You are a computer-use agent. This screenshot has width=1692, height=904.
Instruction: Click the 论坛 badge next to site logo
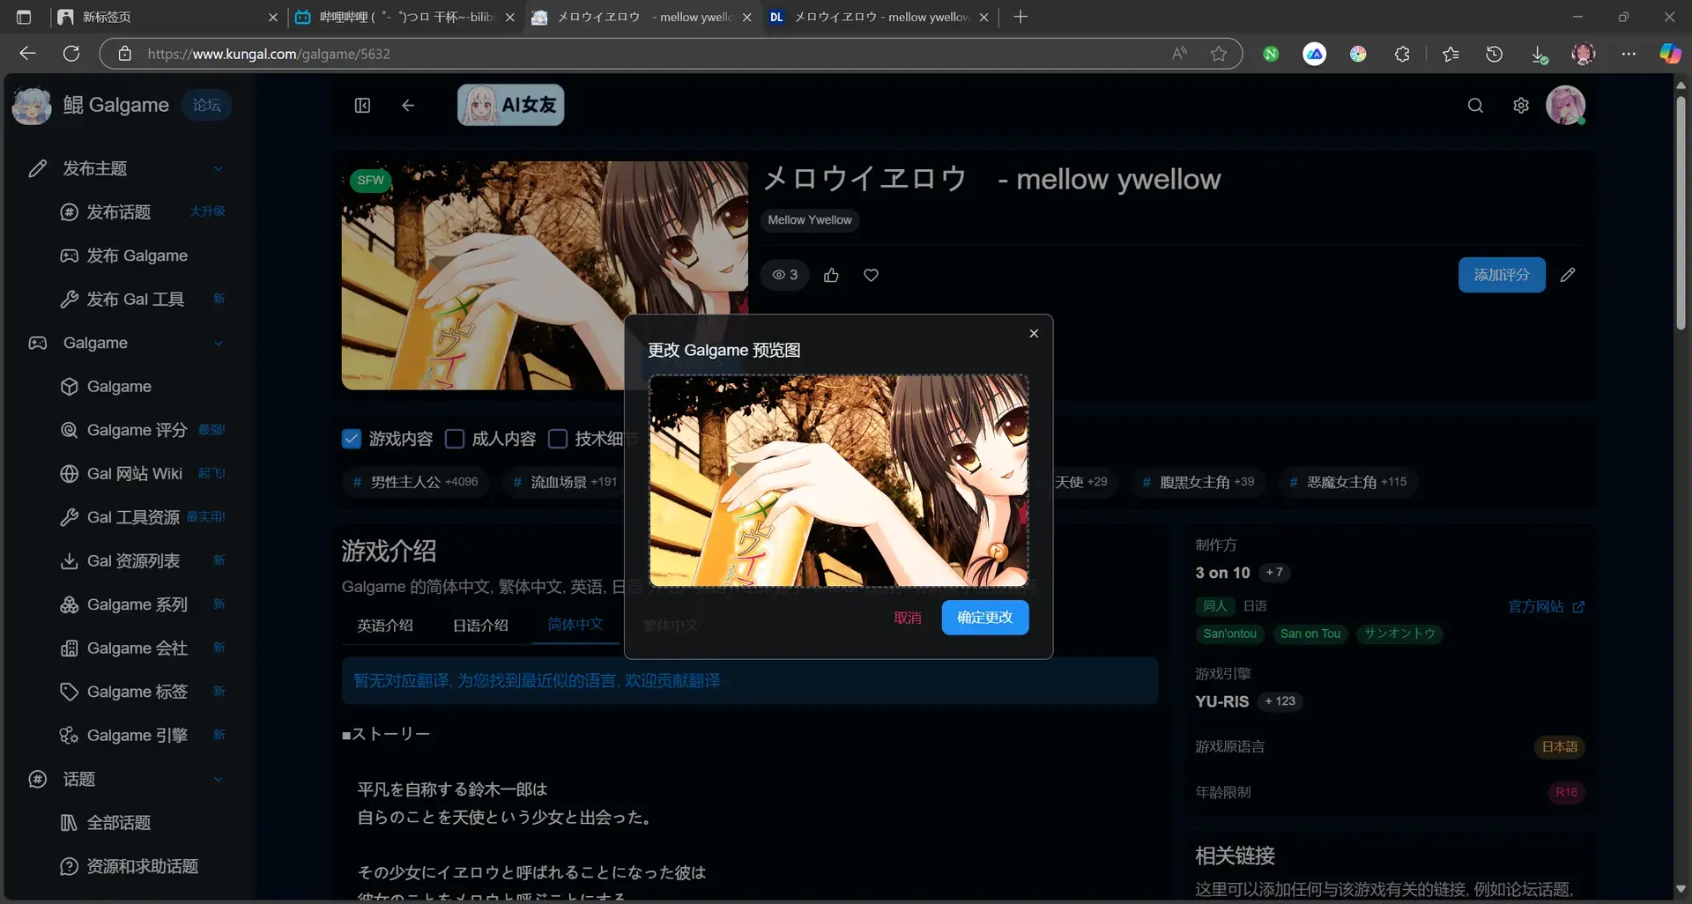tap(207, 105)
